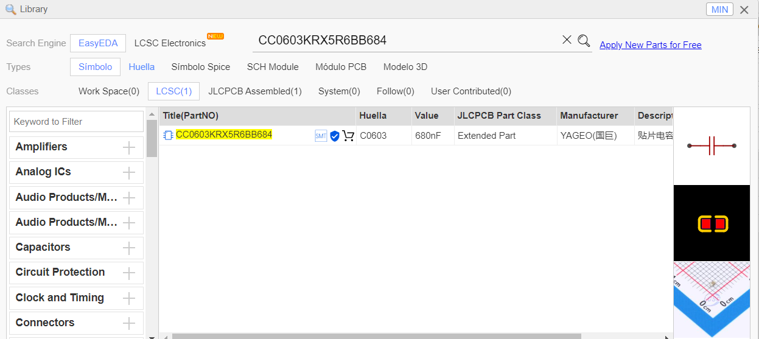The image size is (759, 339).
Task: Click the Keyword to Filter field
Action: click(76, 122)
